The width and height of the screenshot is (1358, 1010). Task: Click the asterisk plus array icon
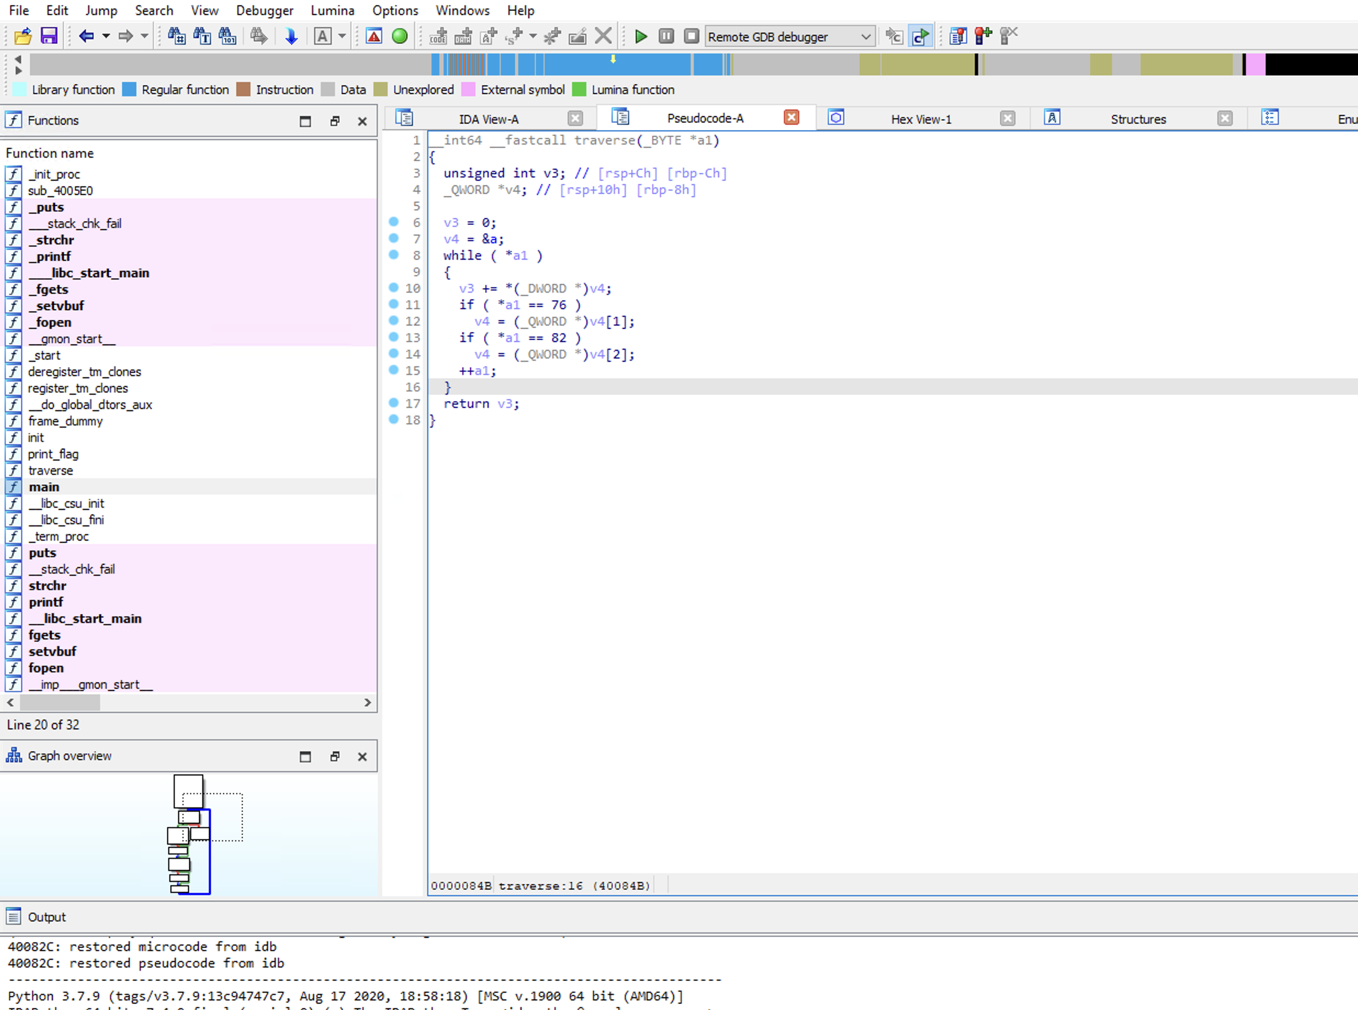(553, 36)
